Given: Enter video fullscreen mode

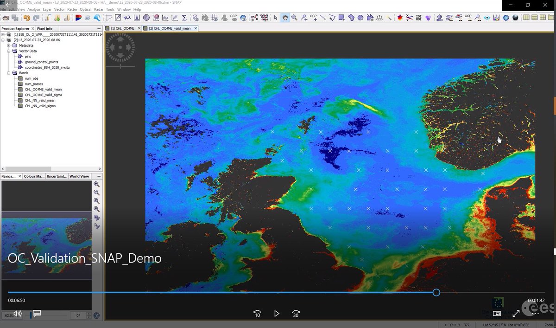Looking at the screenshot, I should tap(516, 314).
